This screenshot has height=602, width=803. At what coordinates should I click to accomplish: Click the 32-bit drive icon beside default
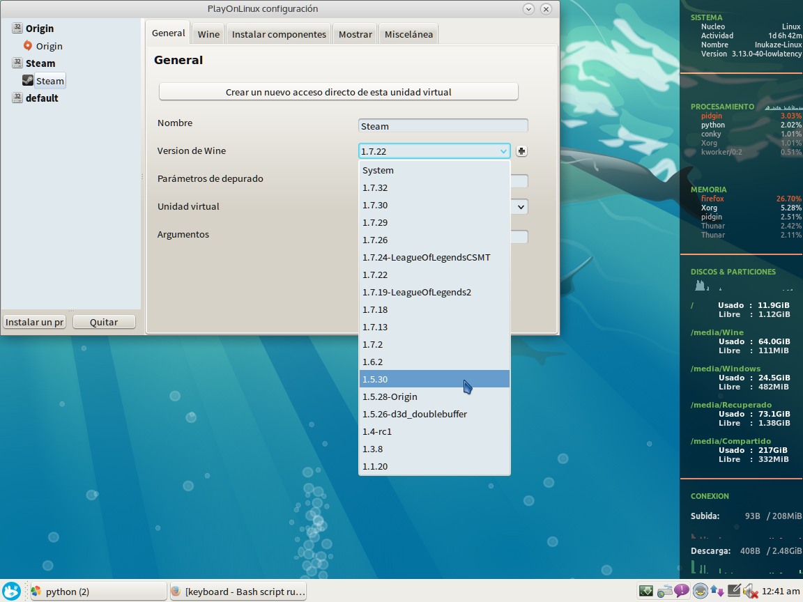click(x=17, y=98)
